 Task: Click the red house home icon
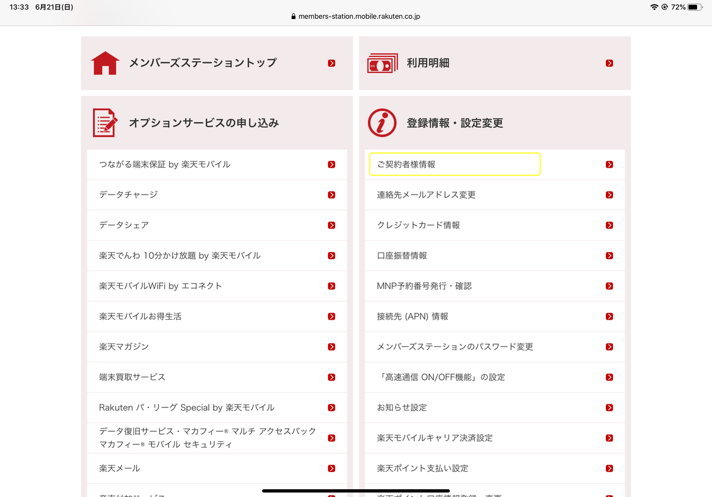[x=106, y=63]
